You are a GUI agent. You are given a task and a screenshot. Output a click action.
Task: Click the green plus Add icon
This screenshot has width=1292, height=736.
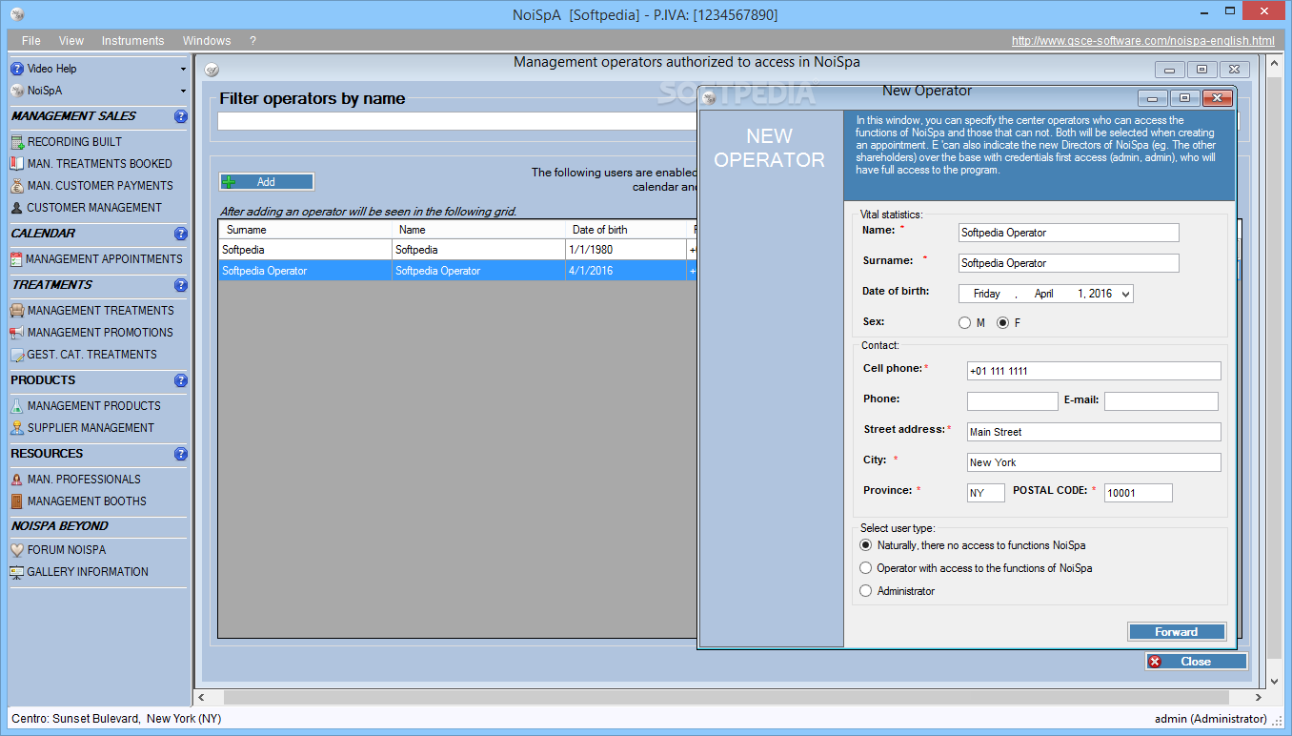(x=229, y=182)
